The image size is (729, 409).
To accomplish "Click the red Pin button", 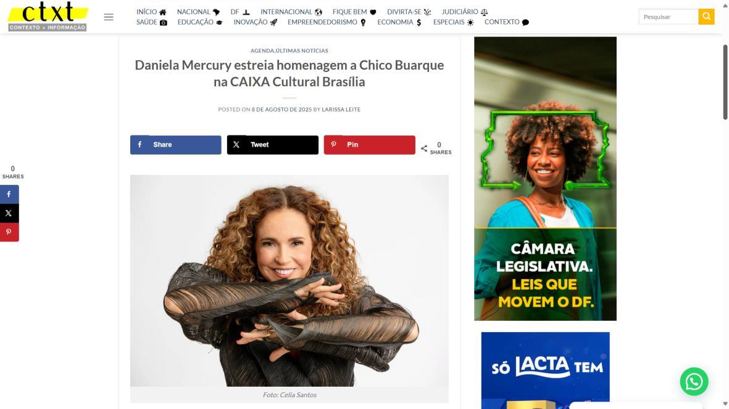I will pos(370,145).
